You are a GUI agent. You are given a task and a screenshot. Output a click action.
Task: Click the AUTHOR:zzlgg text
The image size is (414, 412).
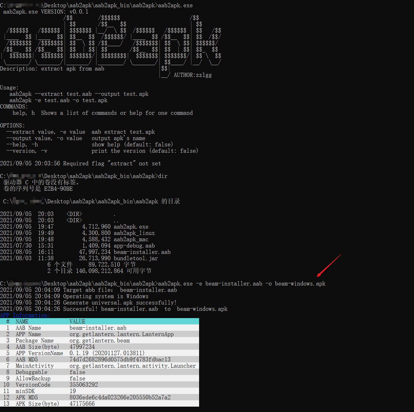click(x=192, y=75)
